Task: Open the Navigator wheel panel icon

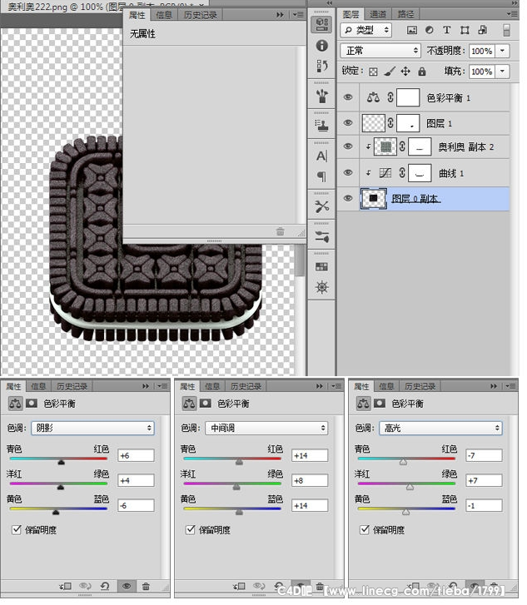Action: tap(321, 287)
